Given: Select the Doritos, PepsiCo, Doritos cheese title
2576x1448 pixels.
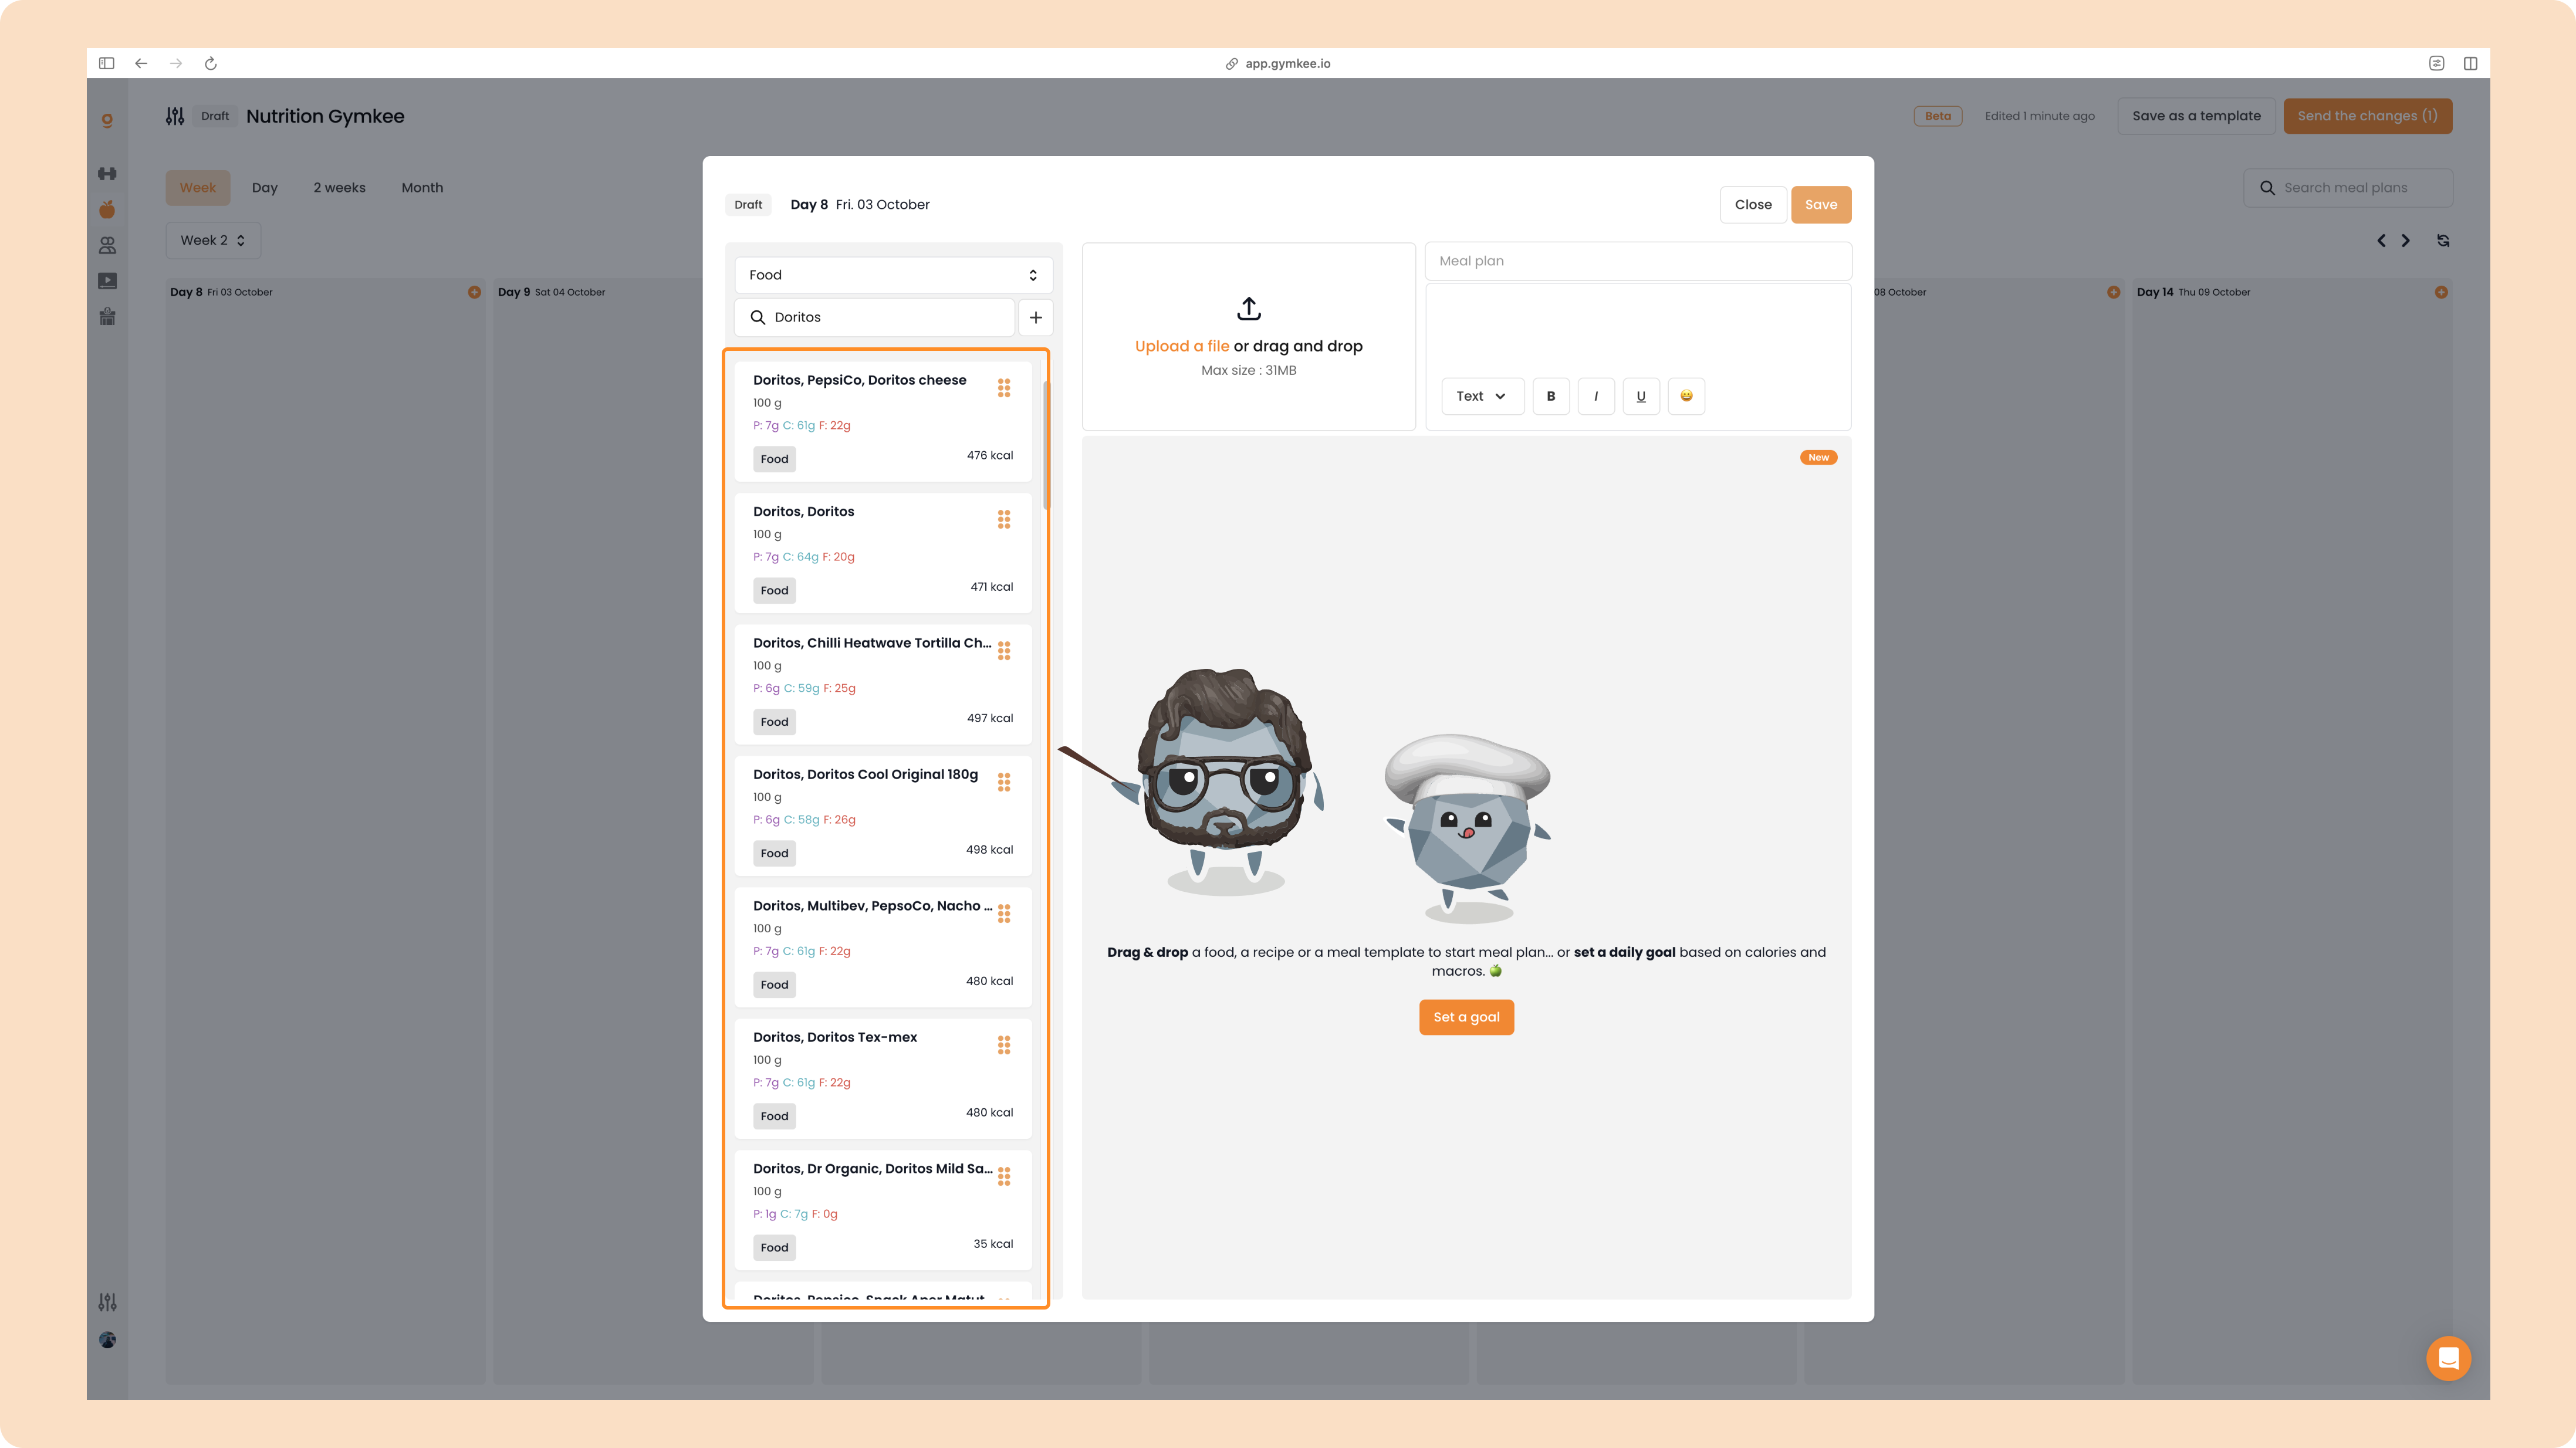Looking at the screenshot, I should click(x=859, y=380).
